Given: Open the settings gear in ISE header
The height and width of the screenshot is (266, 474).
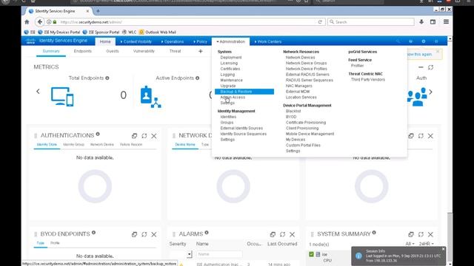Looking at the screenshot, I should [x=424, y=41].
